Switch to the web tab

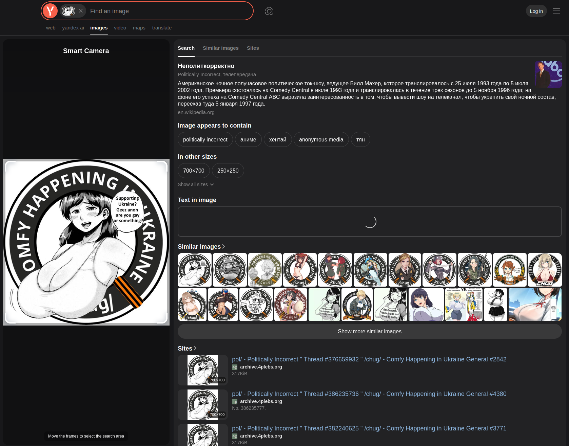[51, 28]
